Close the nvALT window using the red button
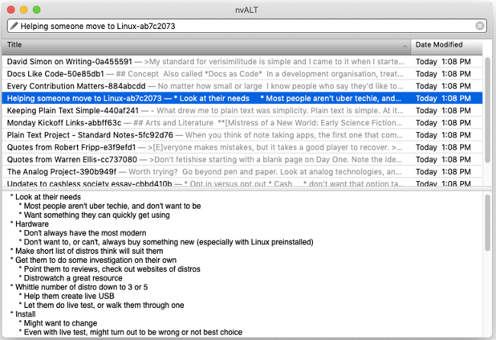This screenshot has width=496, height=340. coord(10,9)
